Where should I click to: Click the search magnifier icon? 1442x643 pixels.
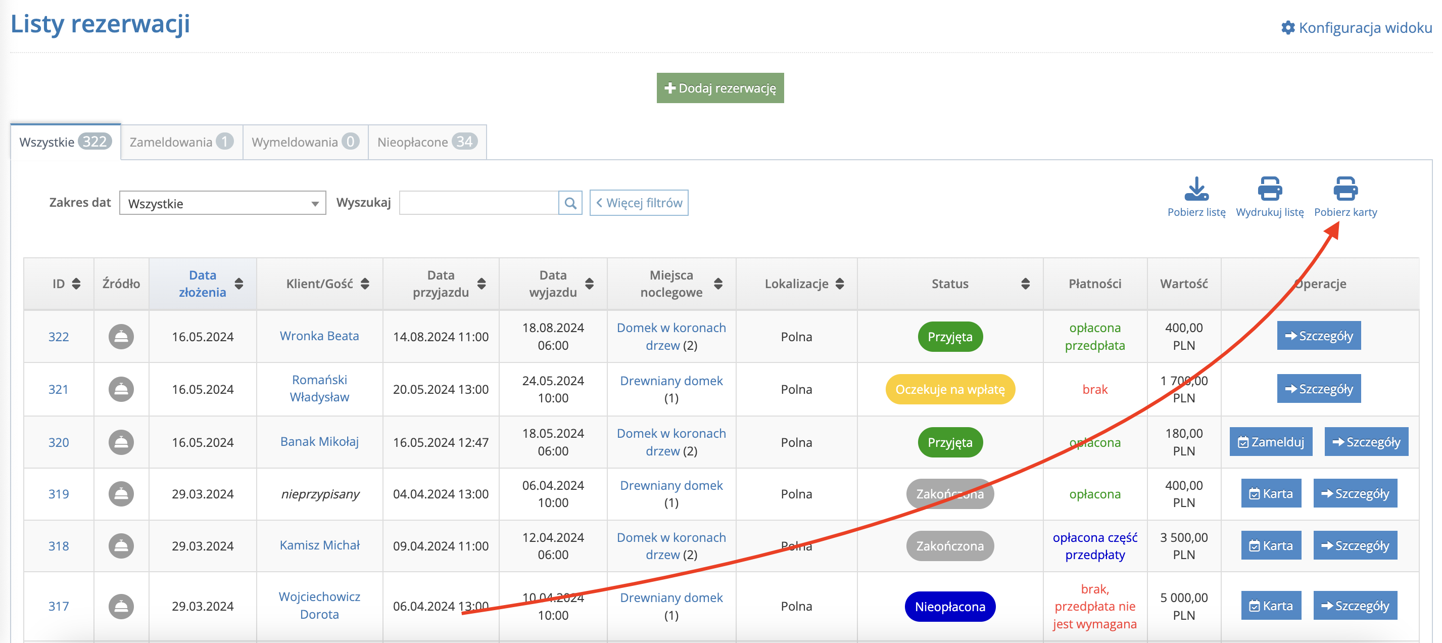(x=570, y=203)
